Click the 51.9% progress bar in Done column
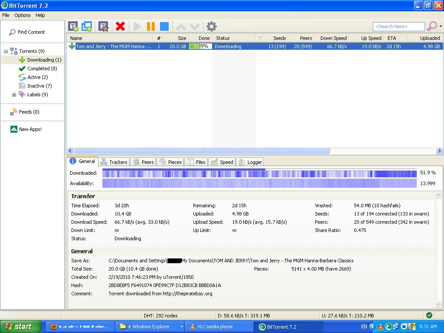The height and width of the screenshot is (333, 444). (x=200, y=46)
